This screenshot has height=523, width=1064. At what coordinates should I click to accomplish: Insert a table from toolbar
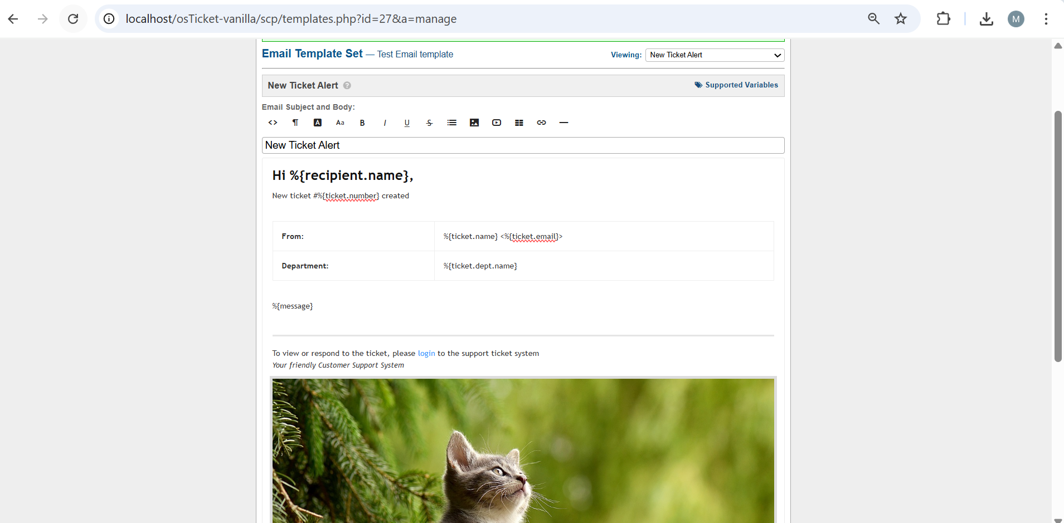tap(519, 123)
